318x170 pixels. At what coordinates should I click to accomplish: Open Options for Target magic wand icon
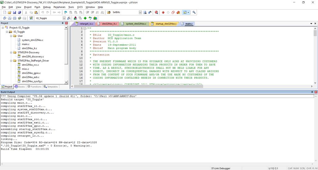tap(69, 18)
